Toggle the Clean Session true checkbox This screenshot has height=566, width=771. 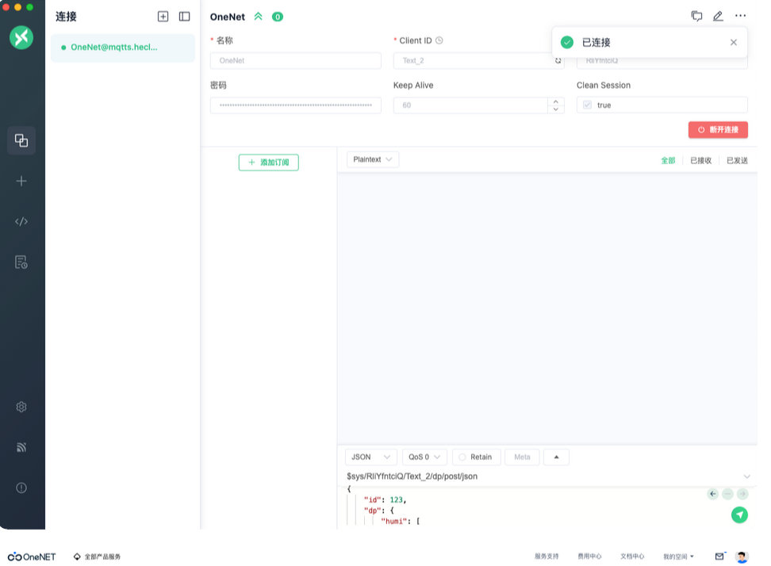click(x=587, y=105)
